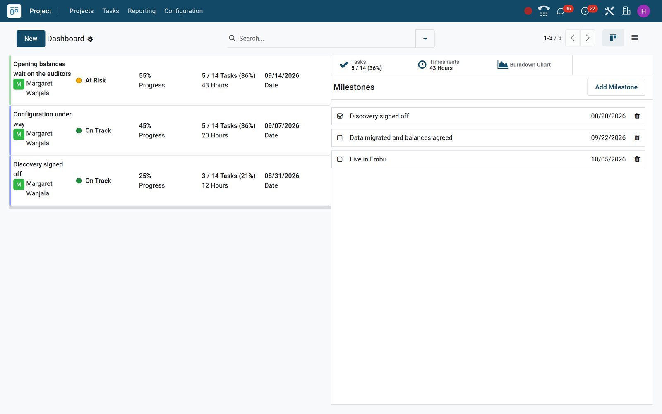
Task: Open the Configuration menu
Action: (x=183, y=11)
